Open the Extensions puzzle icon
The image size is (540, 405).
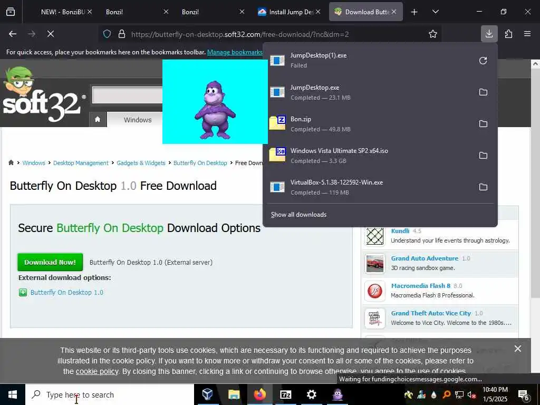click(508, 34)
